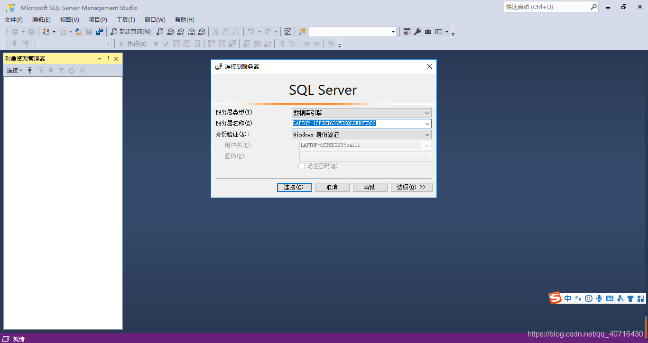Open the Object Explorer window position dropdown

click(100, 58)
